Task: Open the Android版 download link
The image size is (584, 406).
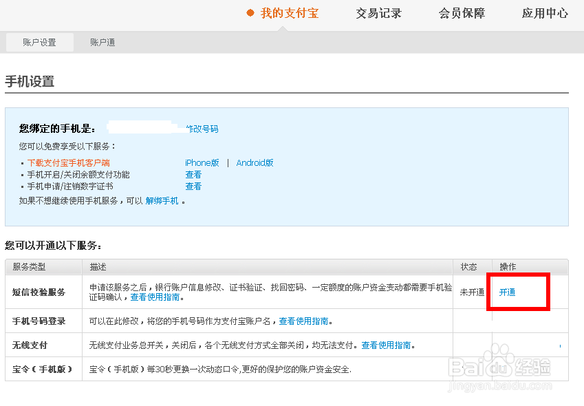Action: [x=255, y=163]
